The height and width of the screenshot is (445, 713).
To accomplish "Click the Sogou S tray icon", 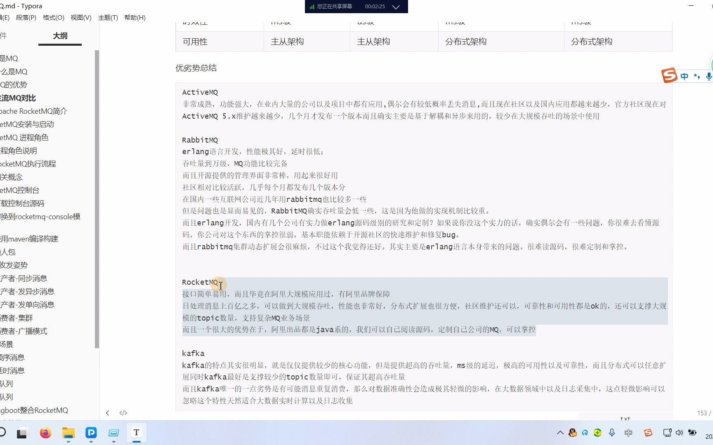I will pyautogui.click(x=648, y=433).
